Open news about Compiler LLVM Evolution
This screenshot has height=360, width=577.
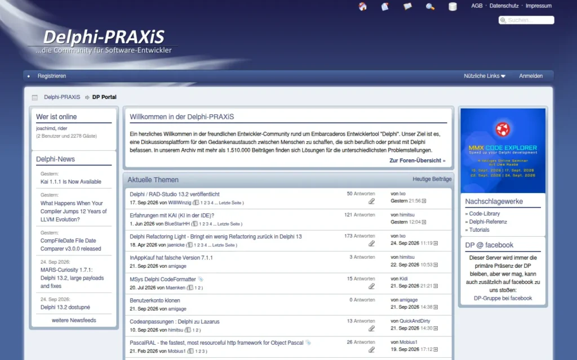point(74,211)
